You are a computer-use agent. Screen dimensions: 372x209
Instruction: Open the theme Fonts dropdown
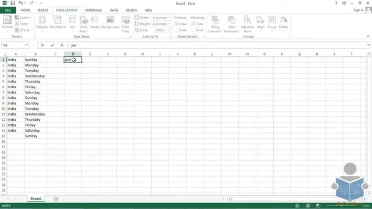[x=23, y=24]
